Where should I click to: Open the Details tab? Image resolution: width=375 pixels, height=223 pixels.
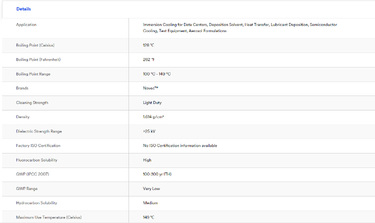pos(23,9)
